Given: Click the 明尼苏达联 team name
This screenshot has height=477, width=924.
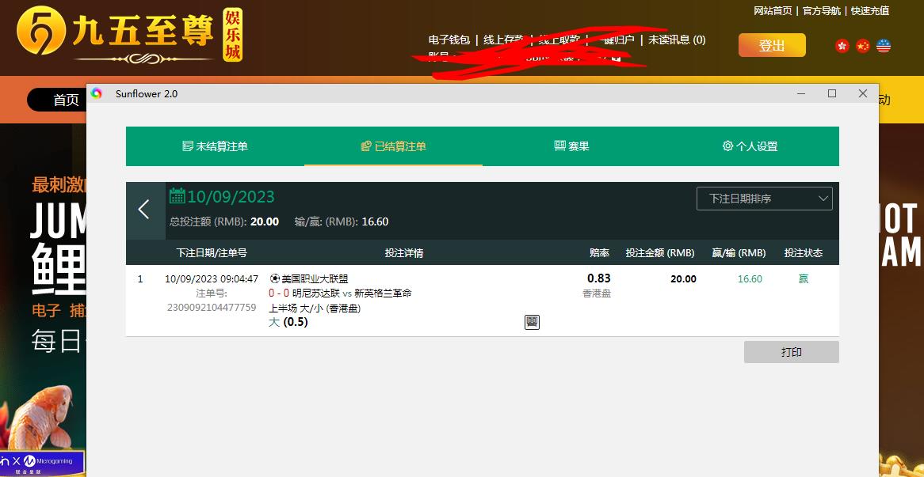Looking at the screenshot, I should (316, 293).
